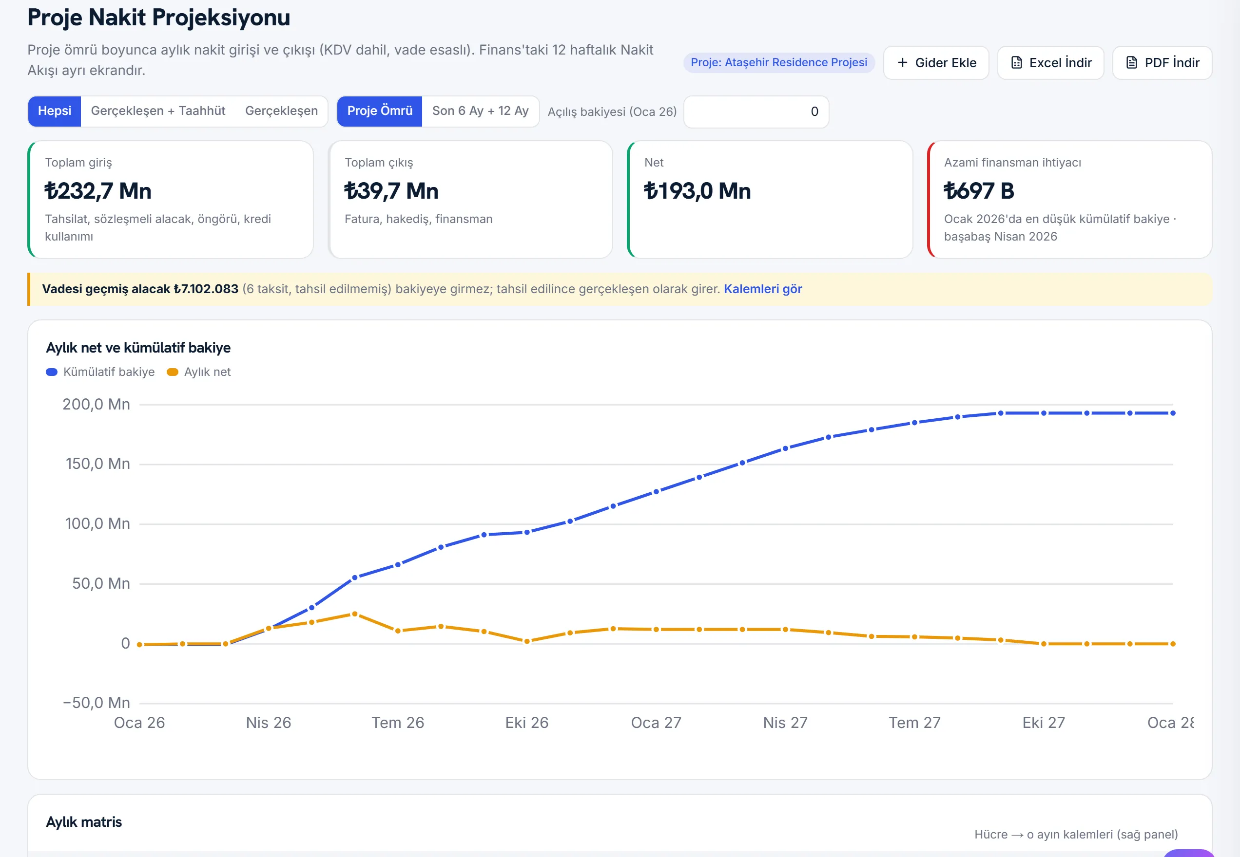
Task: Click the document icon in PDF İndir
Action: pos(1131,63)
